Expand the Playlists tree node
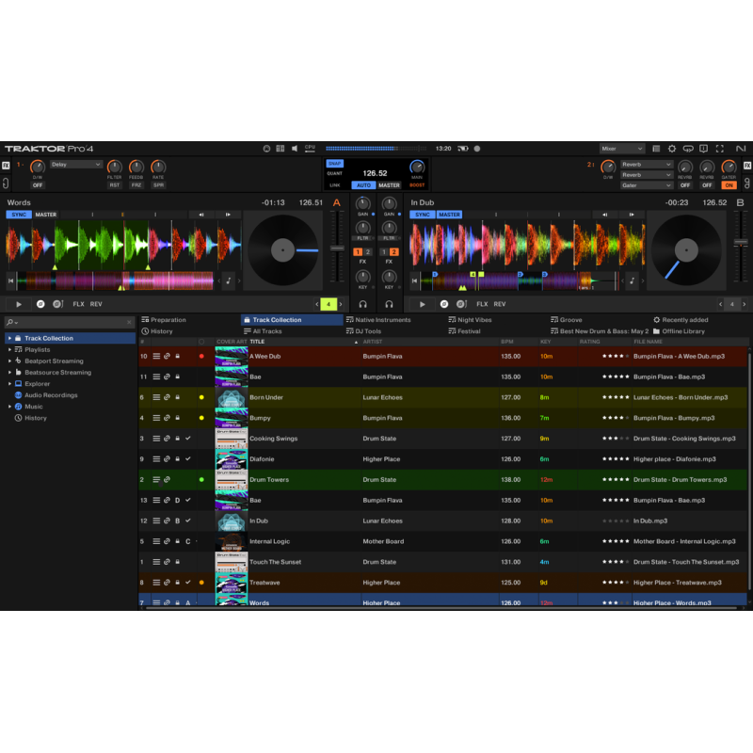This screenshot has width=753, height=753. pyautogui.click(x=9, y=349)
